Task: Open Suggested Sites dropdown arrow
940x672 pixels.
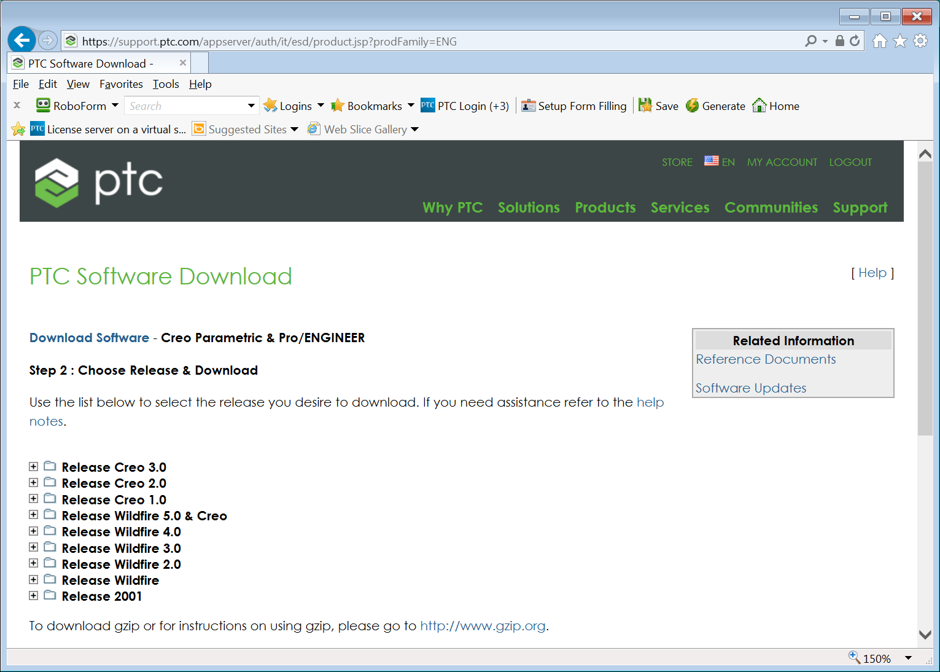Action: (294, 129)
